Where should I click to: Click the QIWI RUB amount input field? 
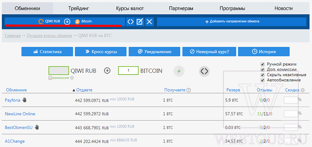pos(59,71)
